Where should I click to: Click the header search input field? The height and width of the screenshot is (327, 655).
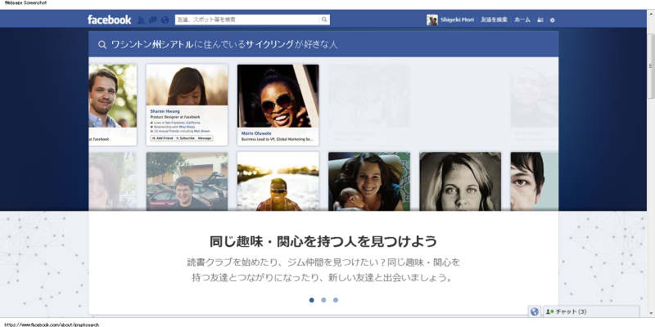[246, 20]
